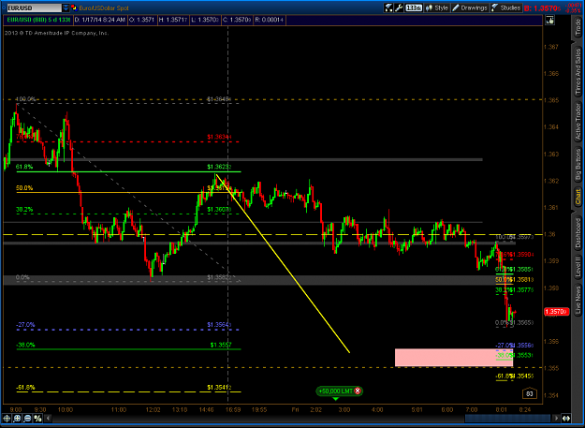Click the quick study flask icon
Viewport: 585px width, 428px height.
pyautogui.click(x=388, y=7)
